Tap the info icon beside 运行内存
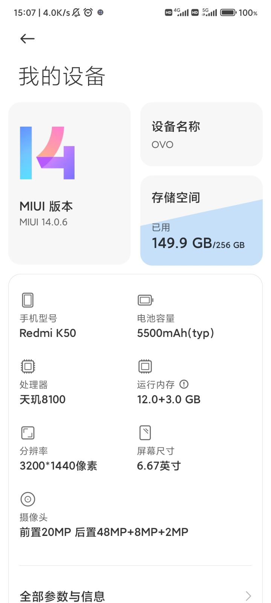Screen dimensions: 271x603 coord(184,384)
